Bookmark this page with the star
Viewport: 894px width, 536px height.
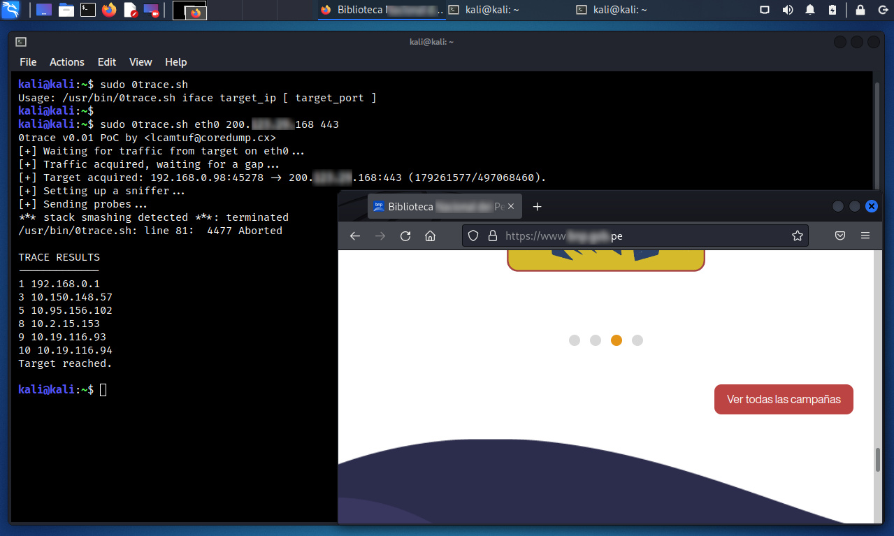[x=797, y=236]
